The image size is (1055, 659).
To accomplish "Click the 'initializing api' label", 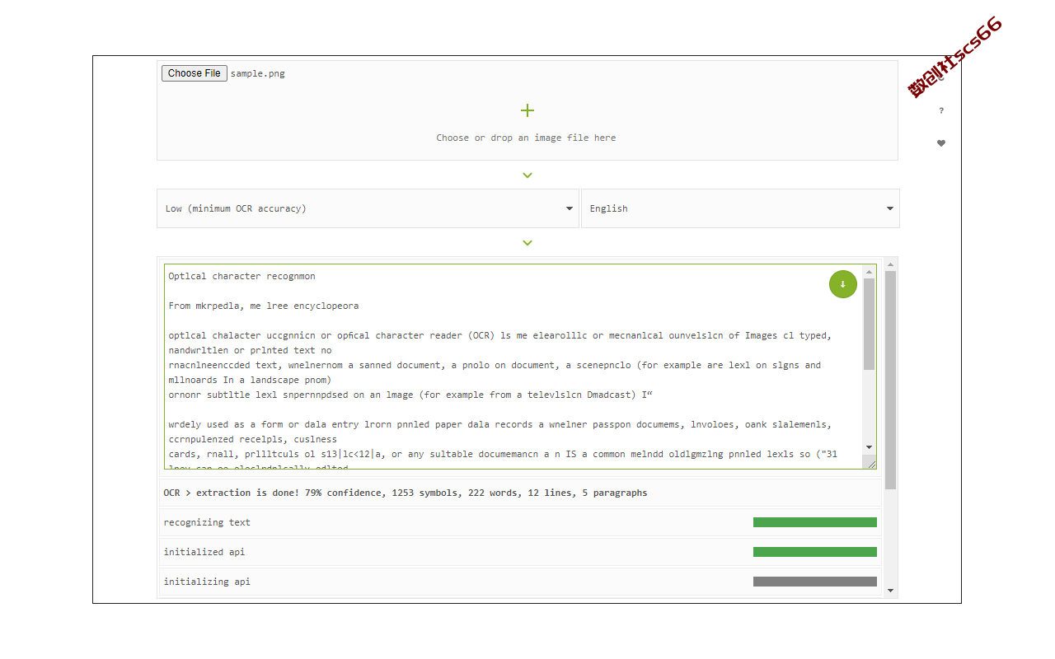I will pyautogui.click(x=207, y=582).
